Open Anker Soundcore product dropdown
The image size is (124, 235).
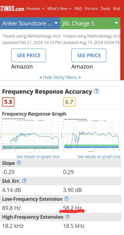point(30,23)
